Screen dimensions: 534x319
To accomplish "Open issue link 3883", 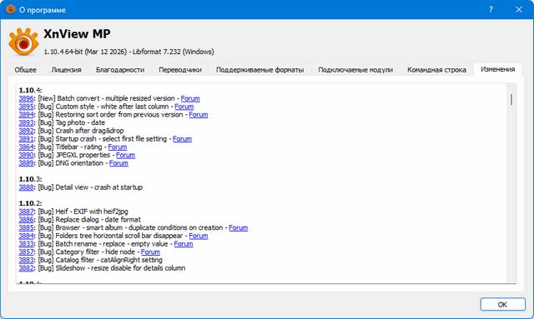I will point(26,260).
